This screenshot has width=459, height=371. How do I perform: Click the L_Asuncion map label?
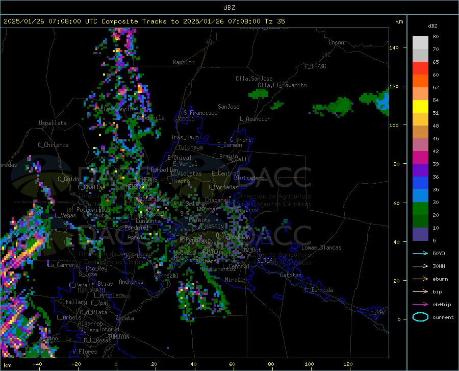pos(255,119)
